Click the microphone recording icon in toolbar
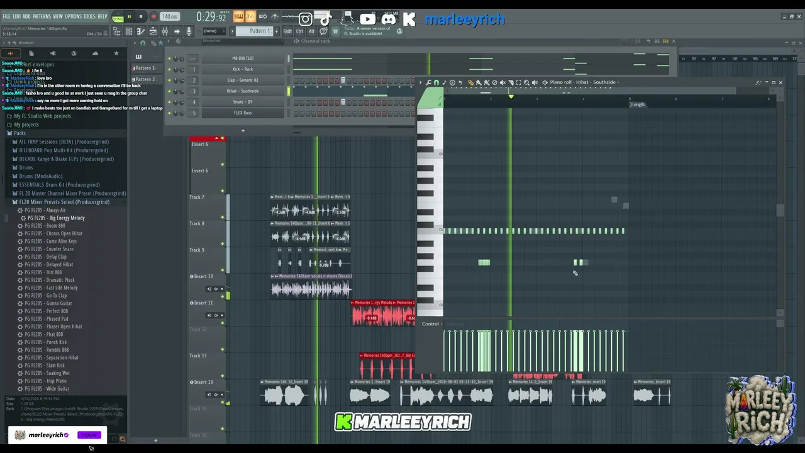The width and height of the screenshot is (805, 453). (x=189, y=31)
